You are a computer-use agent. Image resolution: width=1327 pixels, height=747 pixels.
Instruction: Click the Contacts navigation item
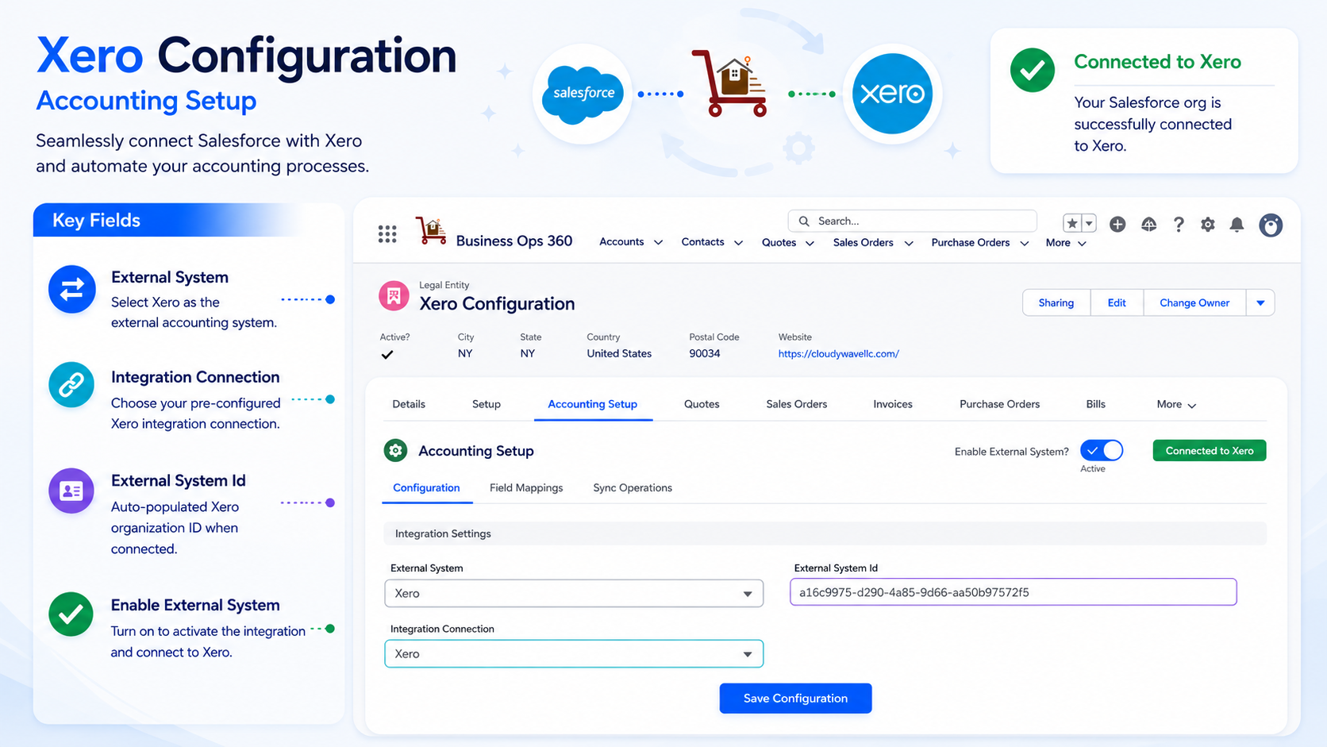(702, 241)
